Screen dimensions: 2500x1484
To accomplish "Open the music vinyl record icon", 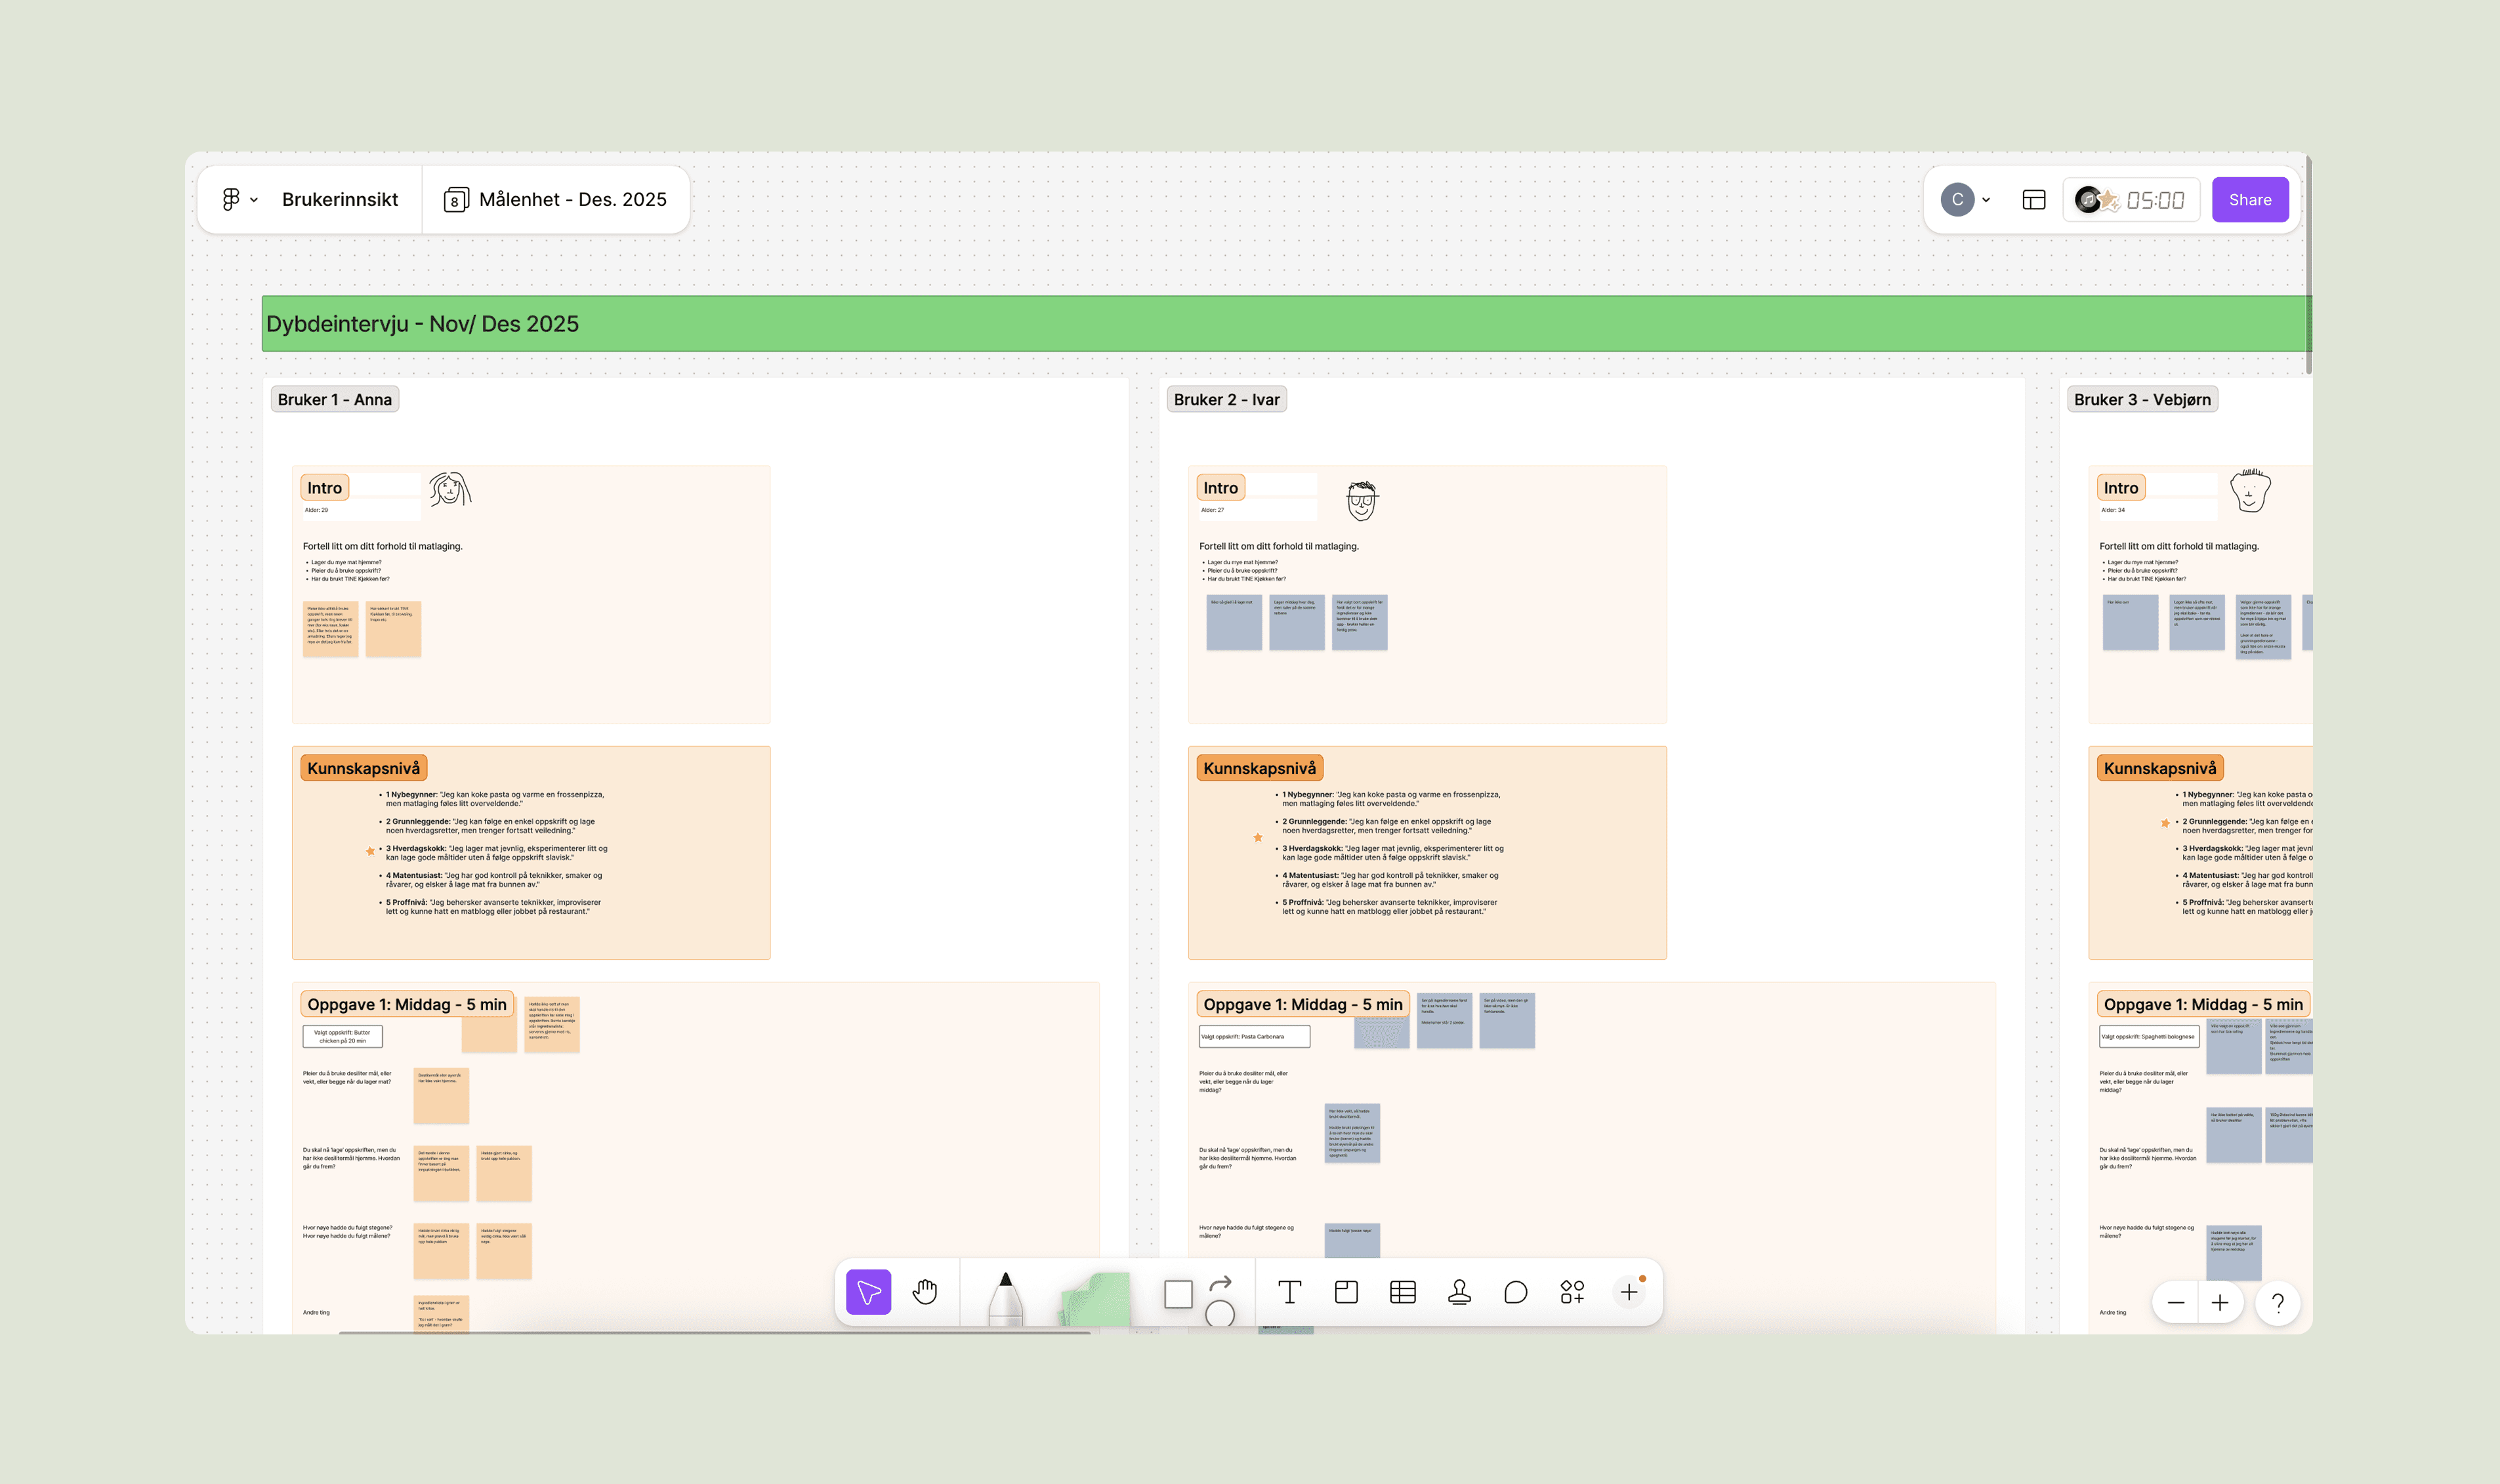I will [2086, 200].
